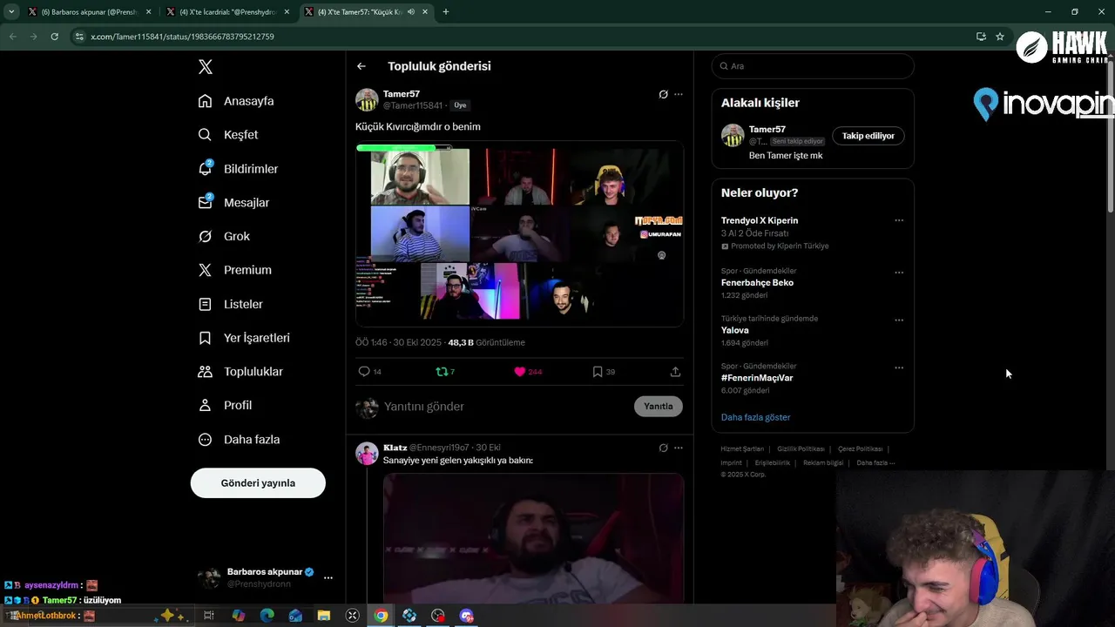Click the Yanıtla button
1115x627 pixels.
click(x=659, y=407)
